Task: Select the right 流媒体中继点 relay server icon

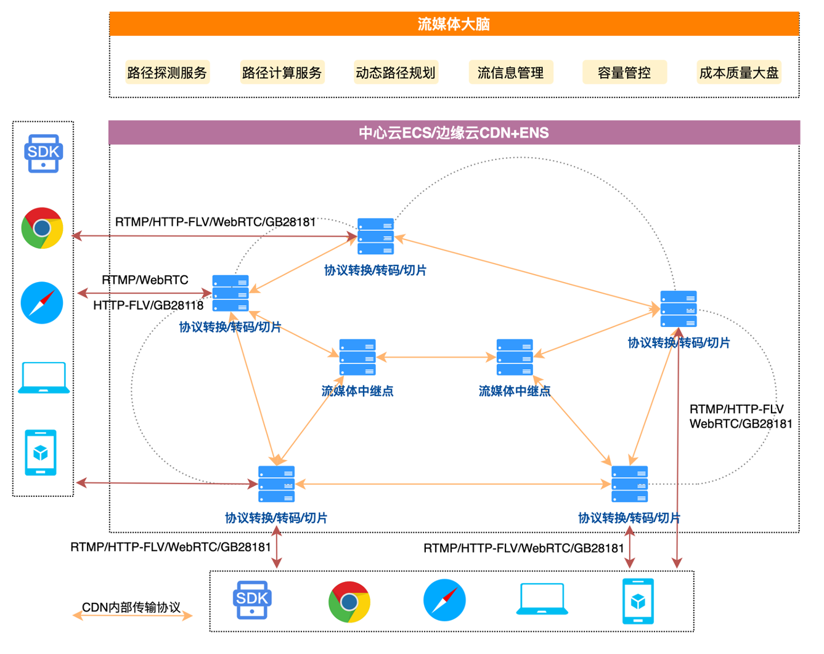Action: [x=515, y=357]
